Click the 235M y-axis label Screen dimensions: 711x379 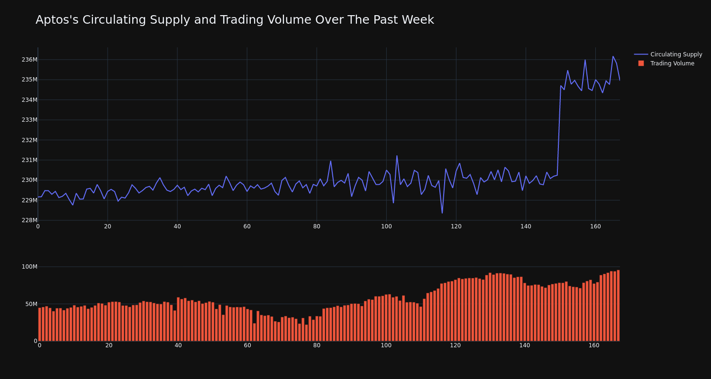point(29,80)
